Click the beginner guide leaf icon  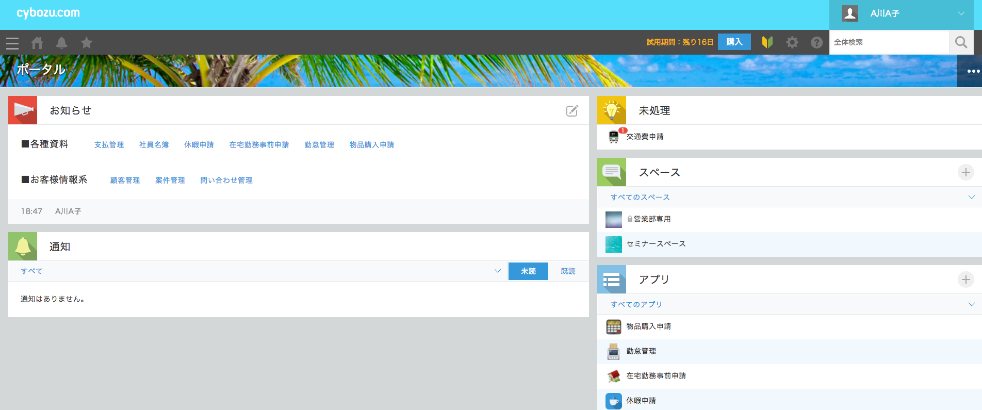click(767, 42)
